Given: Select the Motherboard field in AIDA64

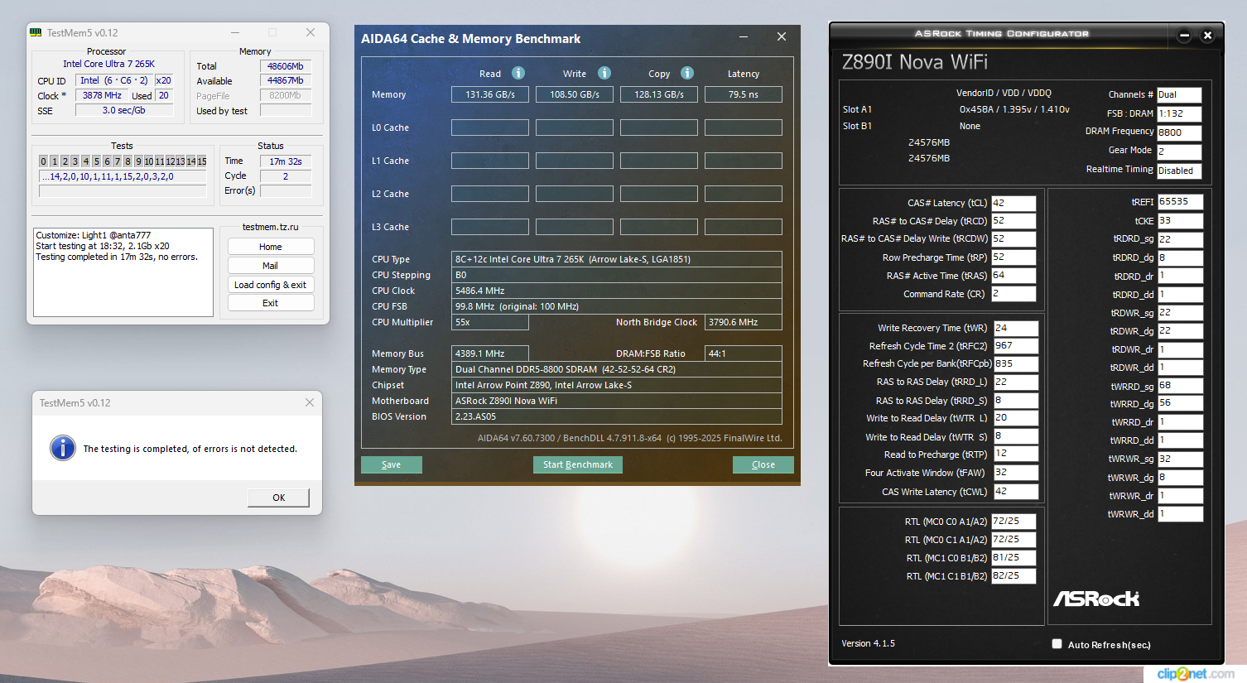Looking at the screenshot, I should [617, 401].
